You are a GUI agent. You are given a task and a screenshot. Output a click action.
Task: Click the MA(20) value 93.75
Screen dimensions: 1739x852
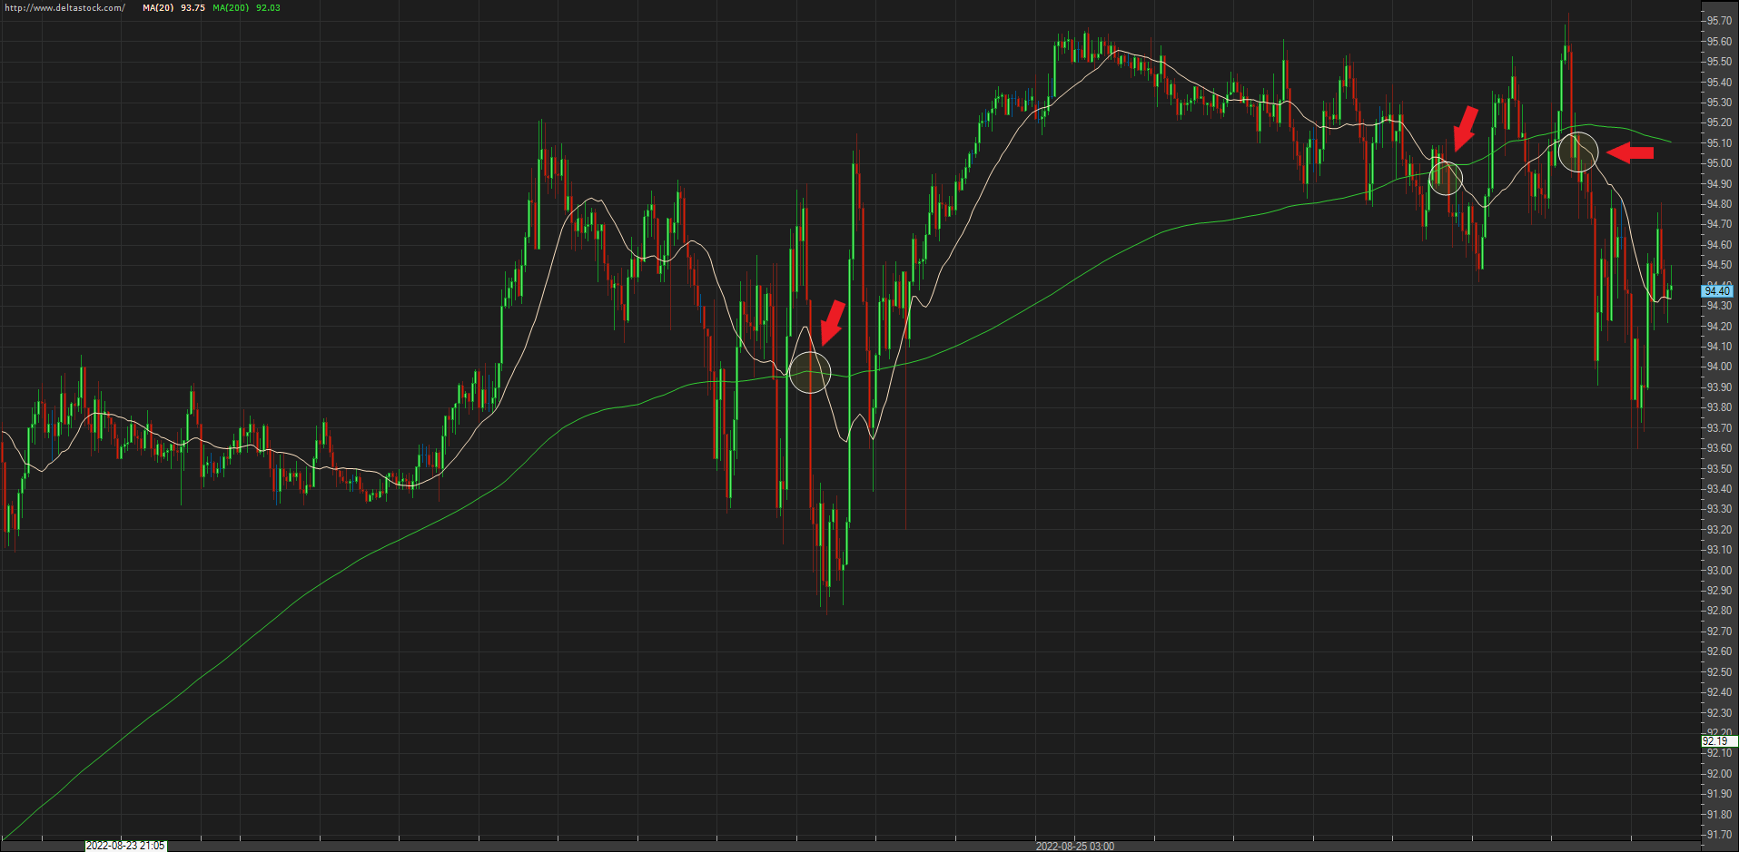[193, 7]
